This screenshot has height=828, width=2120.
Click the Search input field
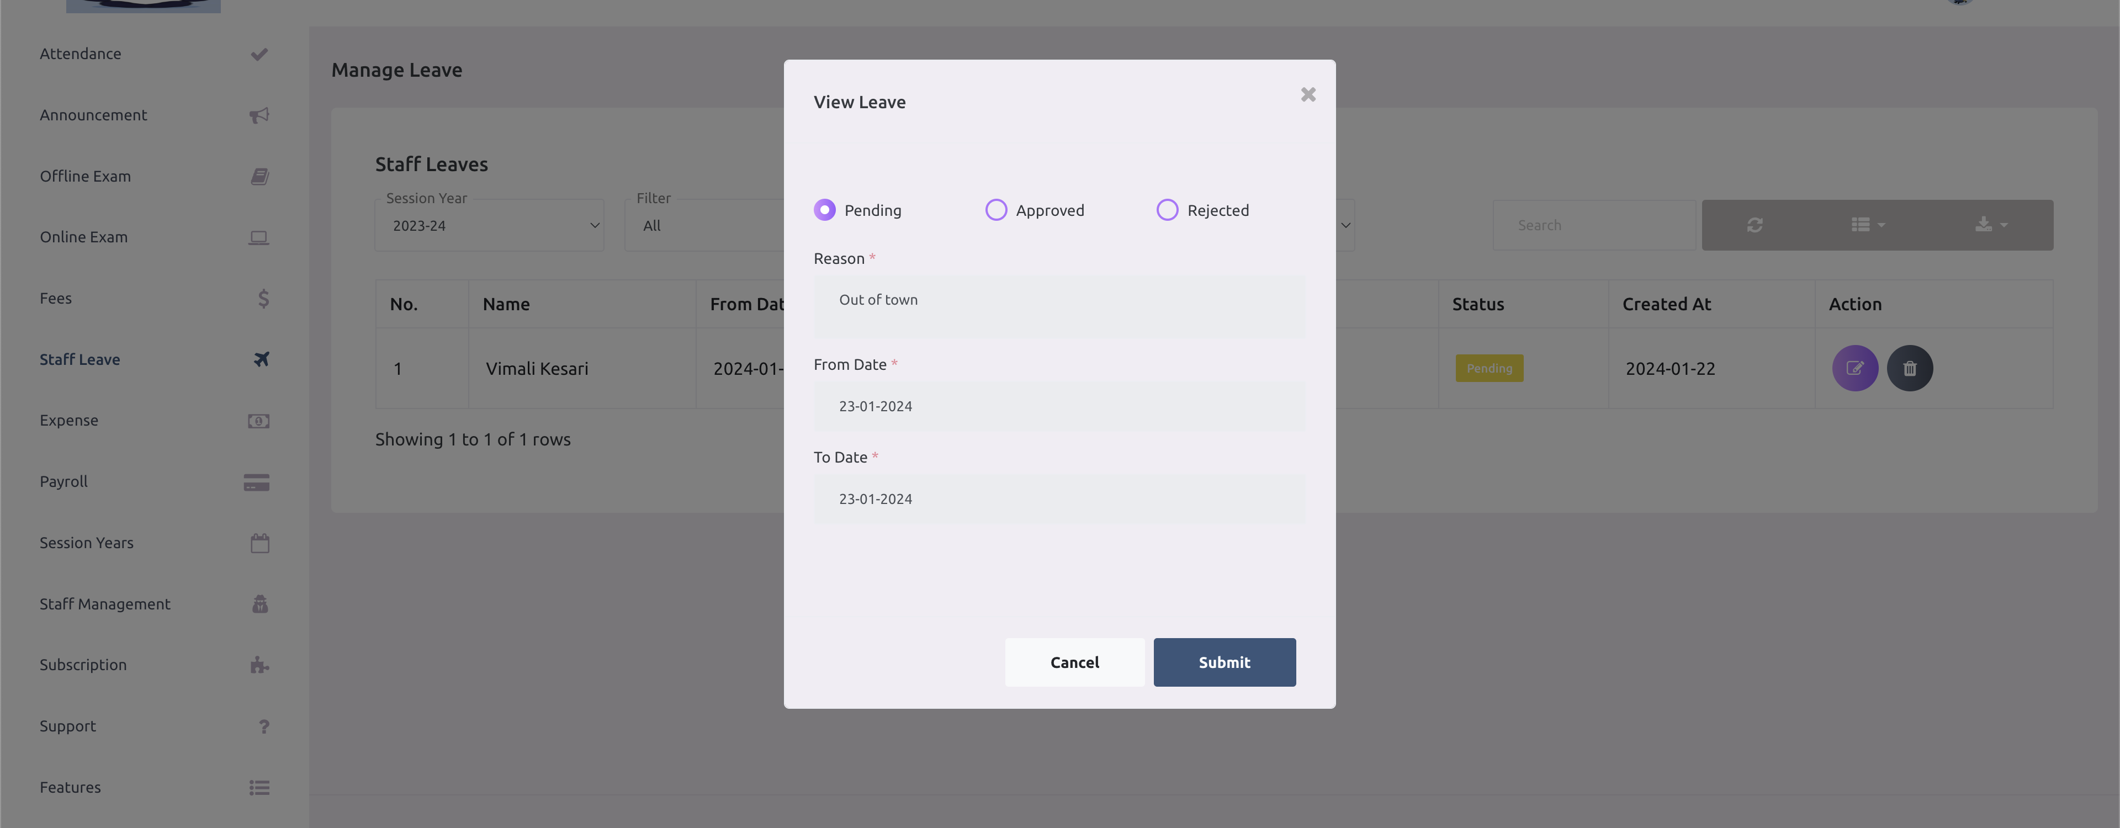[1593, 224]
